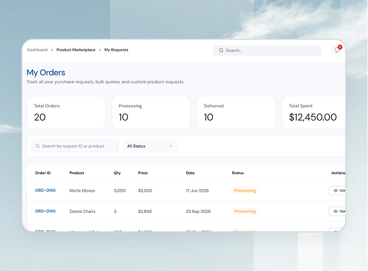Open the notifications bell icon
Image resolution: width=368 pixels, height=271 pixels.
[337, 50]
